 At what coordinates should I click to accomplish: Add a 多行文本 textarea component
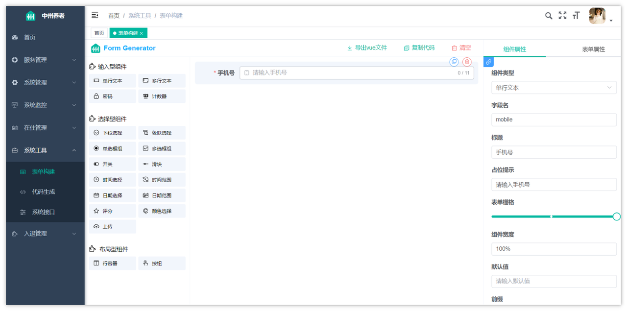(x=162, y=81)
